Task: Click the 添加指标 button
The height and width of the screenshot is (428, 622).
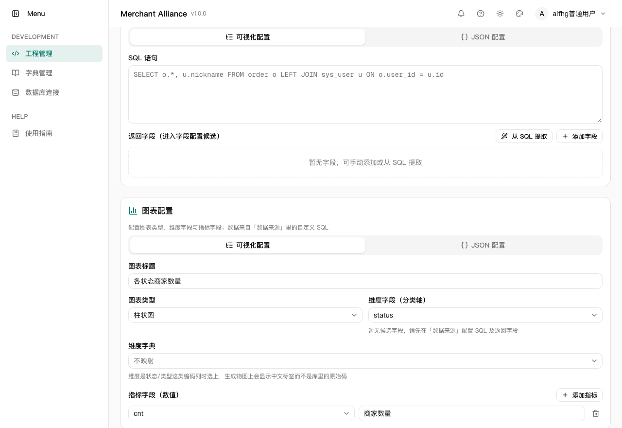Action: (579, 395)
